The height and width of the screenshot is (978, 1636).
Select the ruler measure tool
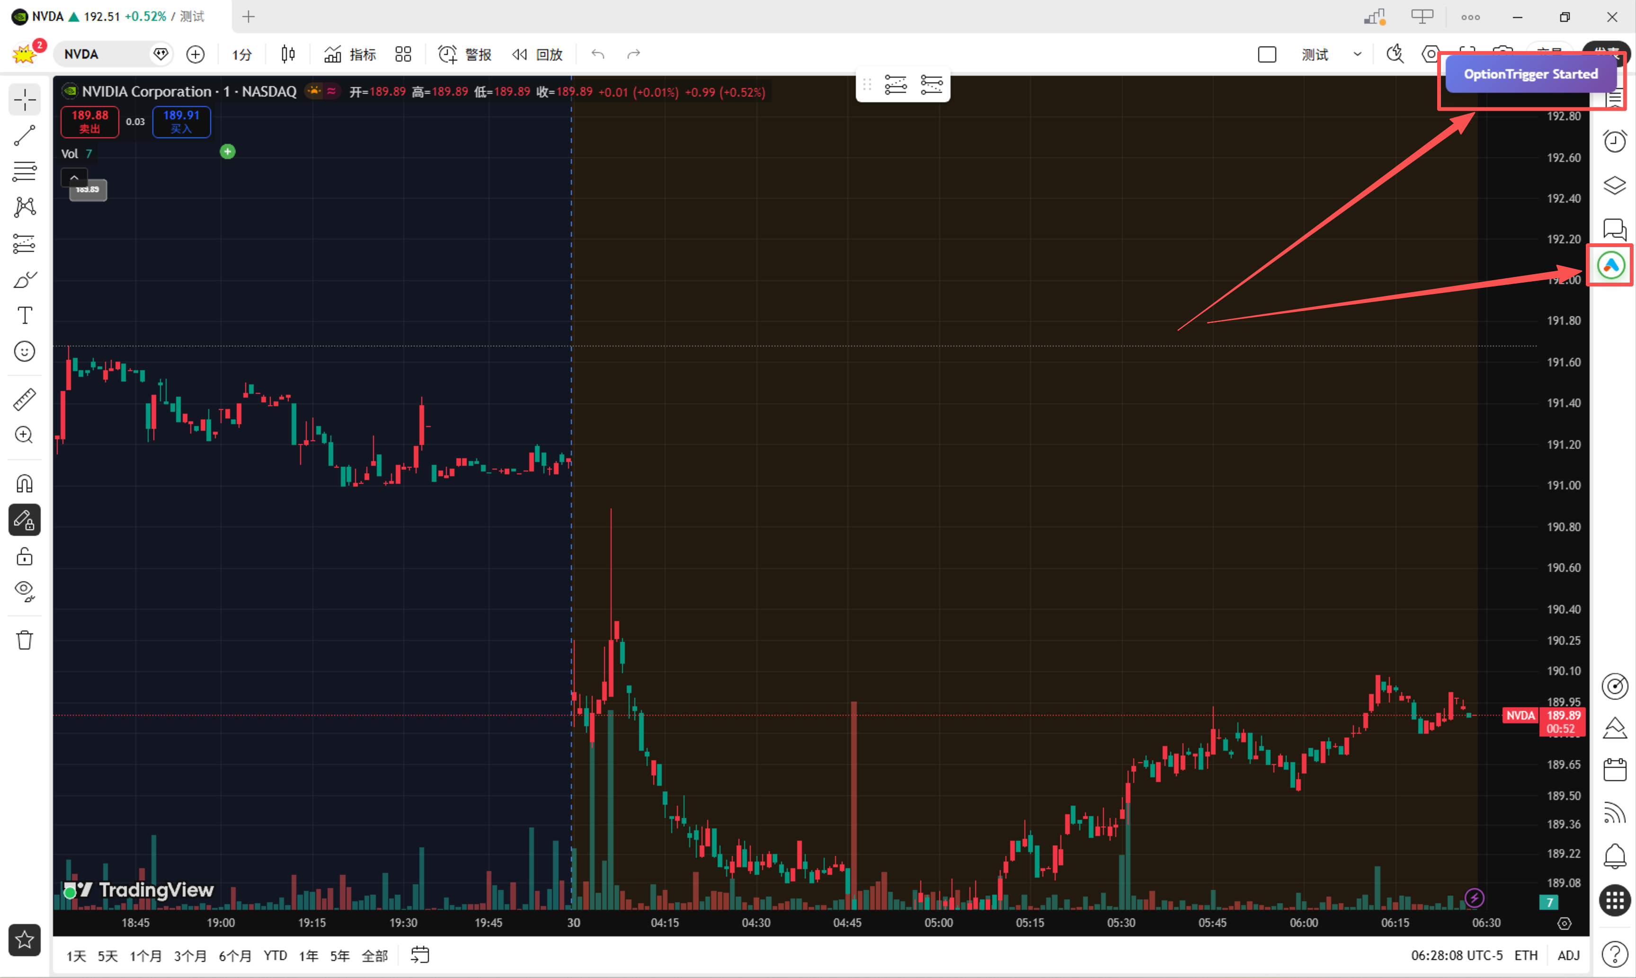click(x=24, y=400)
